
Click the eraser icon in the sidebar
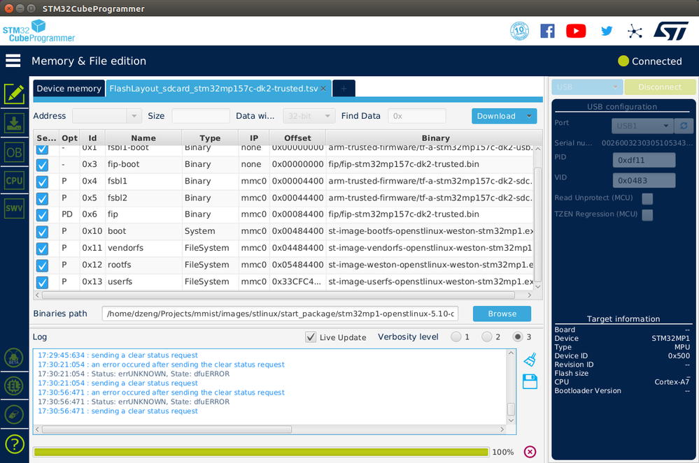[x=14, y=415]
